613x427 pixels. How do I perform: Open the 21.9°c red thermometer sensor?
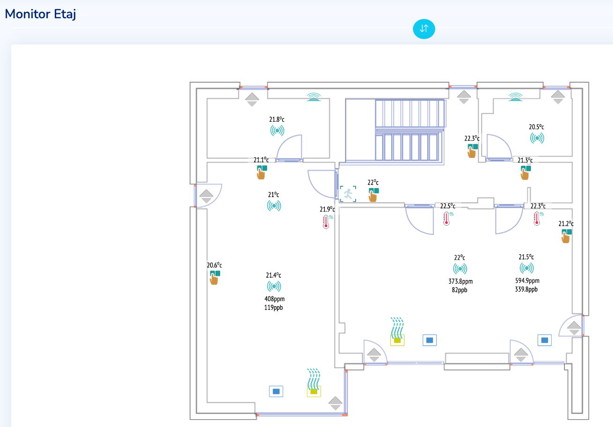tap(327, 221)
